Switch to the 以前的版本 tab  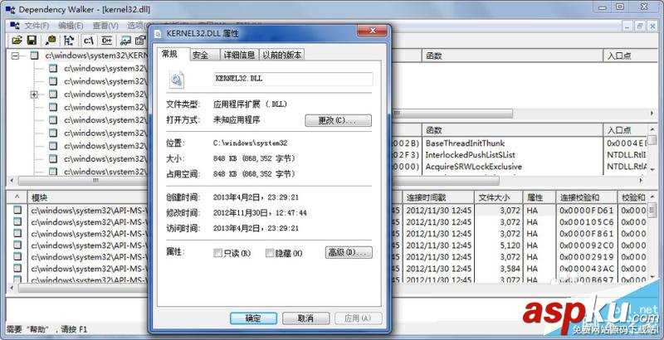tap(281, 55)
